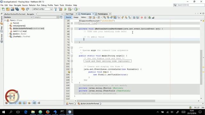
Task: Toggle Highlight Search in editor toolbar
Action: [x=115, y=17]
